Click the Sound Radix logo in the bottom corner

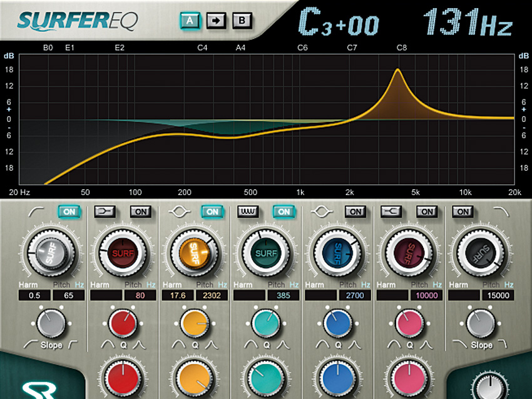(x=39, y=390)
